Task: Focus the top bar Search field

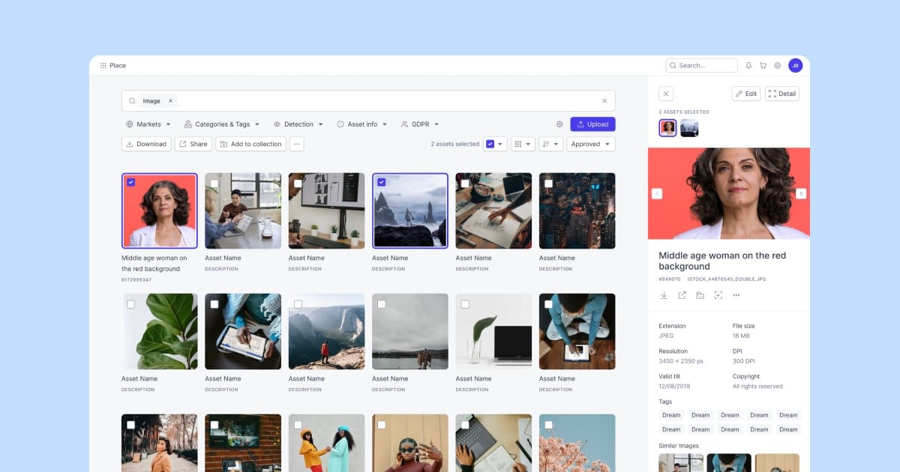Action: (x=702, y=65)
